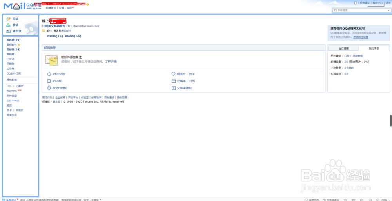The width and height of the screenshot is (392, 201).
Task: Open QQ邮件订阅 in the sidebar
Action: (14, 73)
